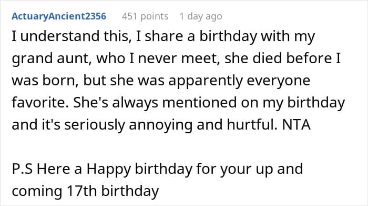368x206 pixels.
Task: Click the 451 points score
Action: pos(145,16)
